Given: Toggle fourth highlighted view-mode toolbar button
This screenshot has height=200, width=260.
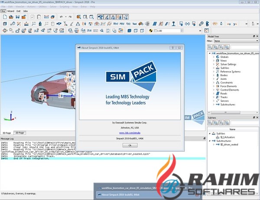Looking at the screenshot, I should coord(119,17).
